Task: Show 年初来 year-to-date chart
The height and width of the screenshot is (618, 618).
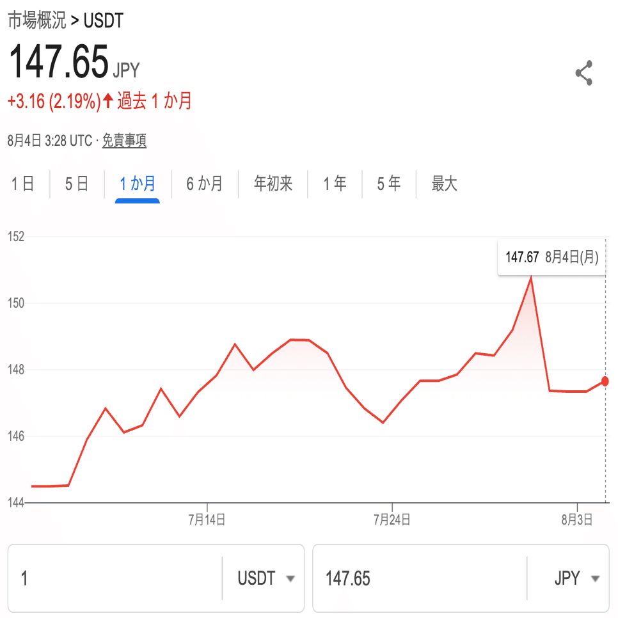Action: [x=273, y=184]
